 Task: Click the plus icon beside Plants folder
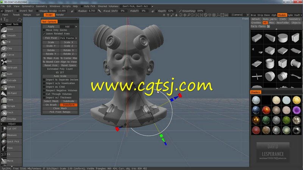pos(269,26)
